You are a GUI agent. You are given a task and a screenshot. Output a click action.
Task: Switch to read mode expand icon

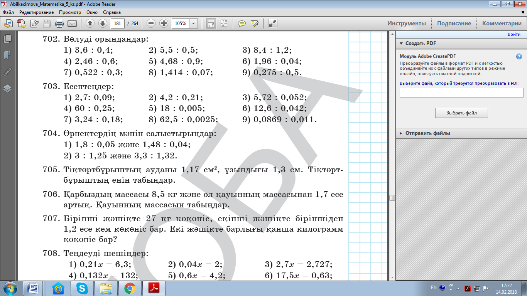click(273, 24)
